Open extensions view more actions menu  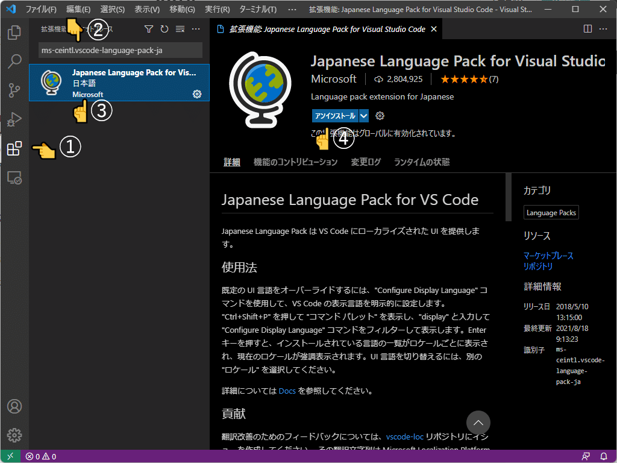click(x=196, y=29)
